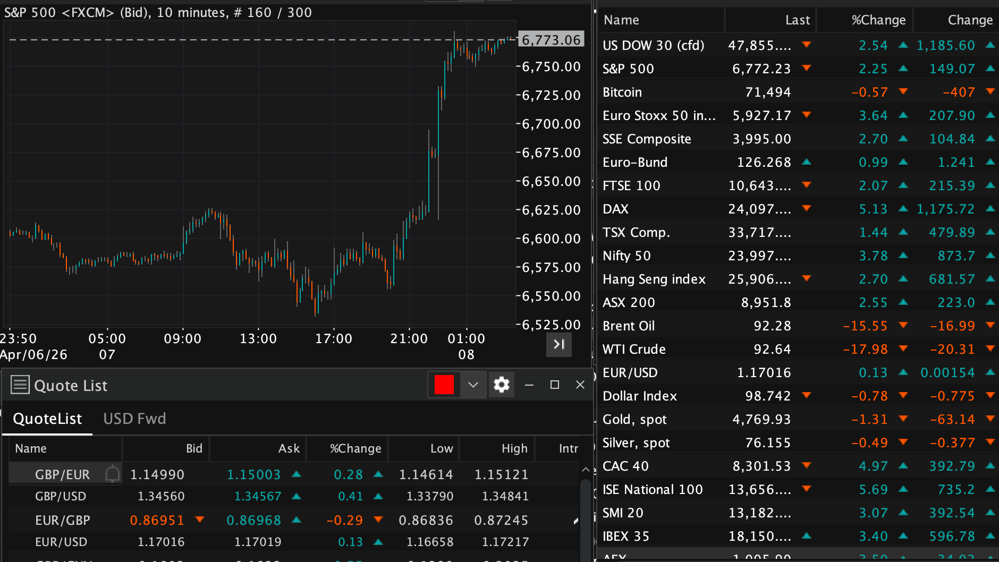The width and height of the screenshot is (999, 562).
Task: Expand the color dropdown arrow in Quote List
Action: click(473, 385)
